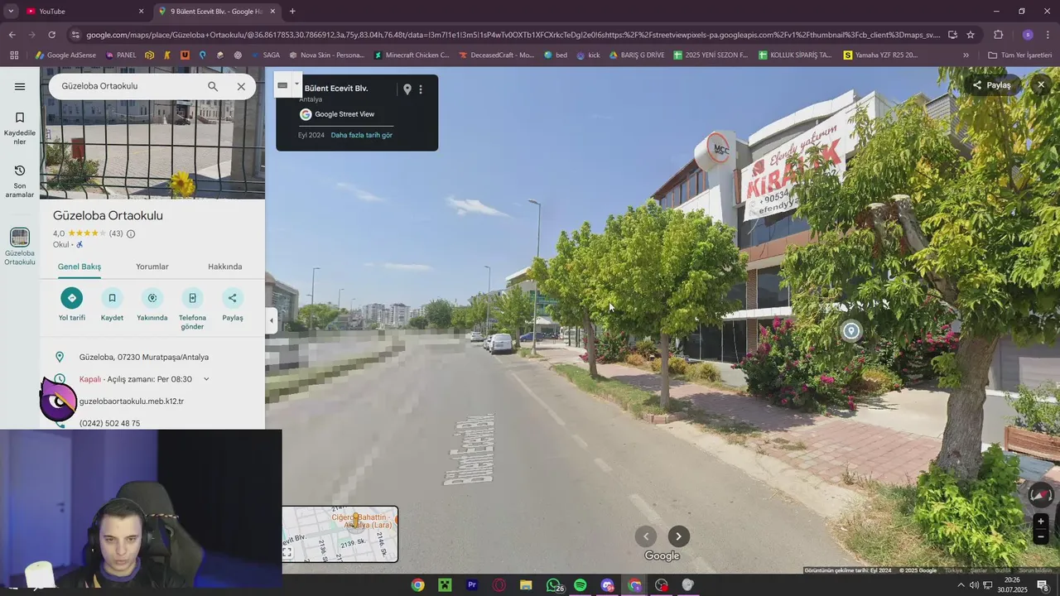Viewport: 1060px width, 596px height.
Task: Open BARIŞ G DRİVE bookmark
Action: (x=637, y=55)
